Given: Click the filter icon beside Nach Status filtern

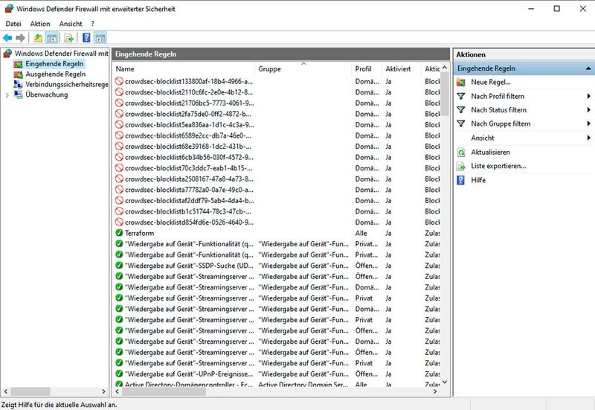Looking at the screenshot, I should pyautogui.click(x=461, y=109).
